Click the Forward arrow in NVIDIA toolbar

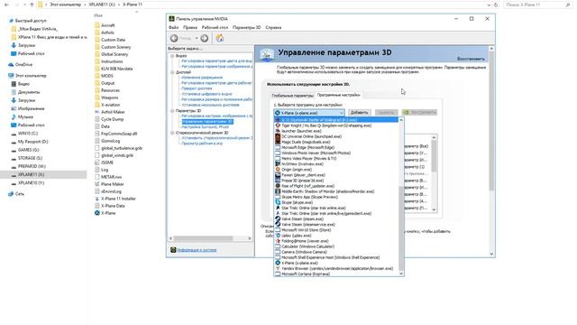coord(205,38)
